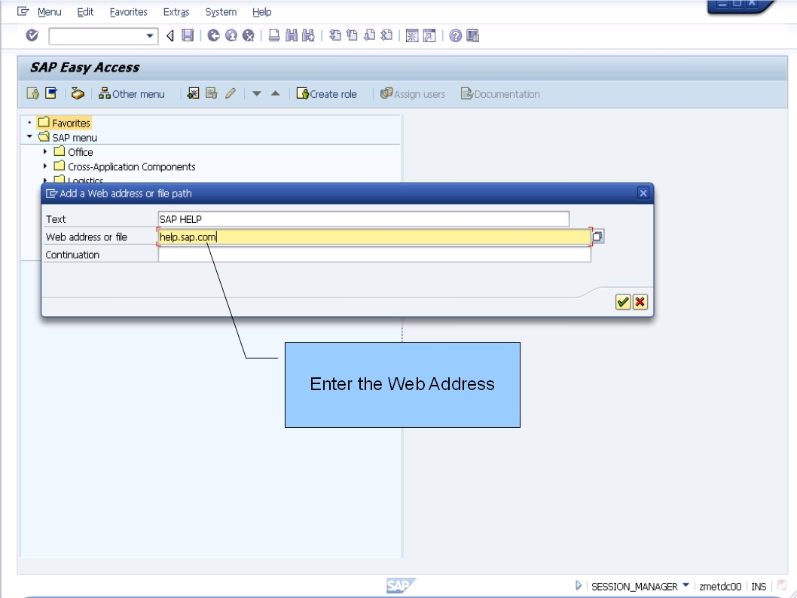This screenshot has height=598, width=797.
Task: Click the SAP Menu icon in Easy Access toolbar
Action: [51, 93]
